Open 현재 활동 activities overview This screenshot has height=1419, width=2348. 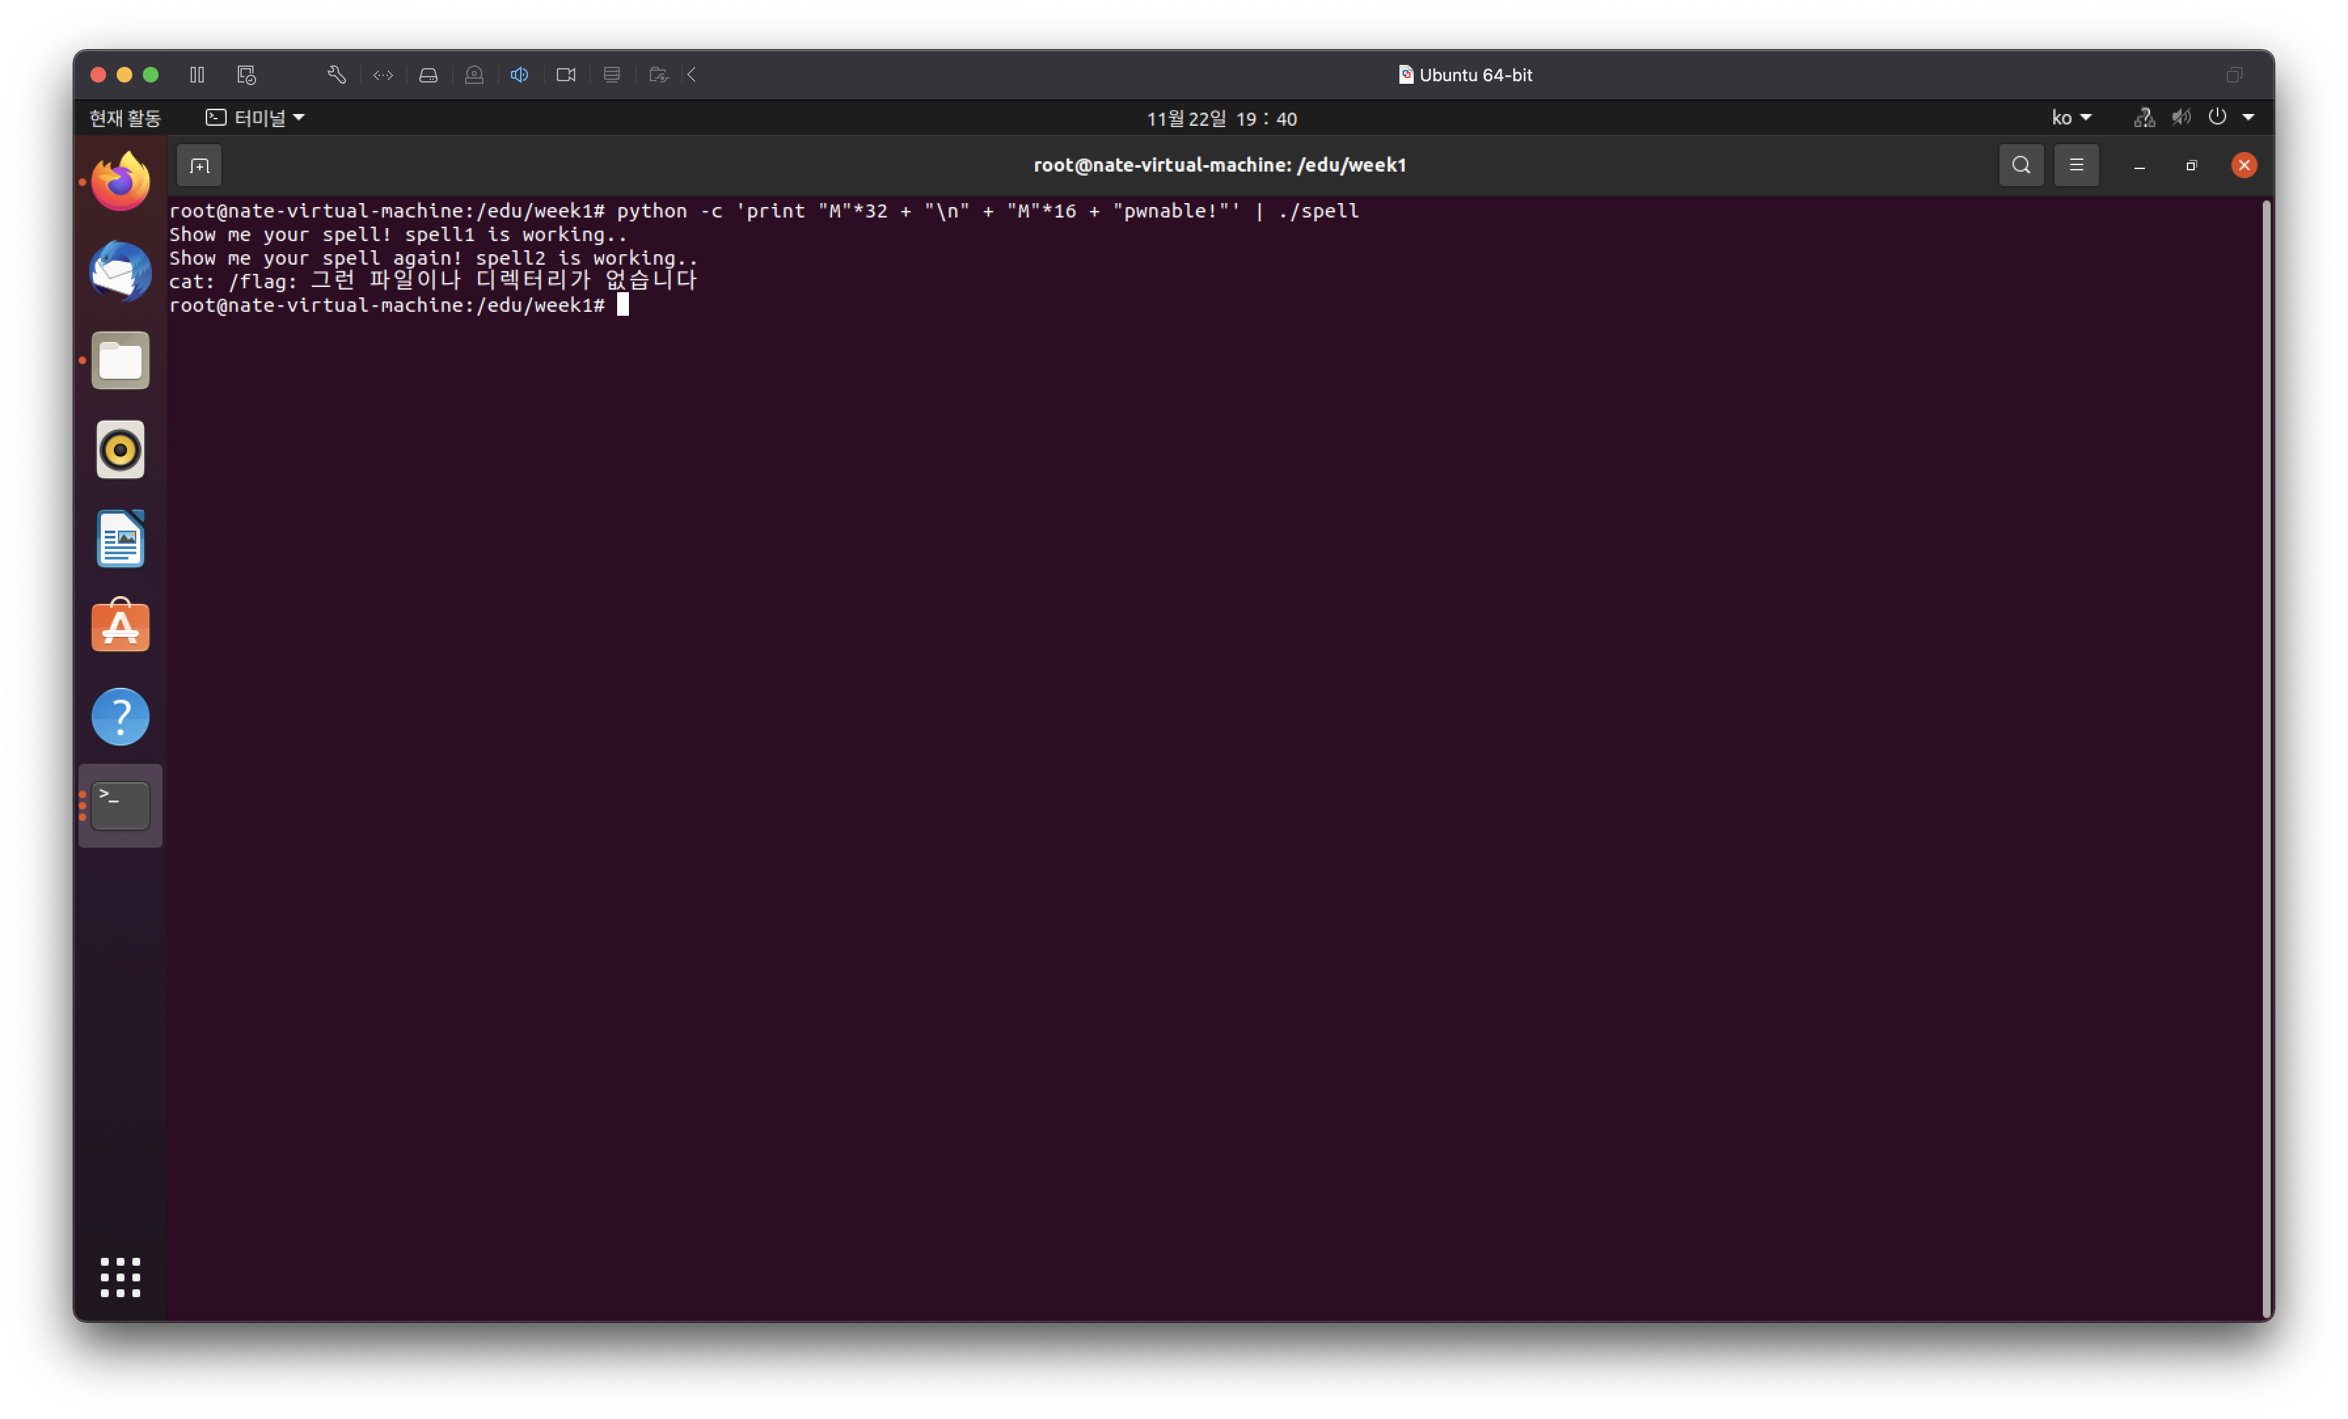(125, 117)
